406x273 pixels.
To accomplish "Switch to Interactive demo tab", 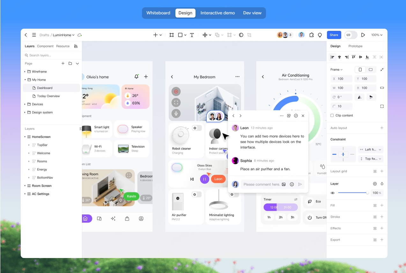I will pos(218,13).
